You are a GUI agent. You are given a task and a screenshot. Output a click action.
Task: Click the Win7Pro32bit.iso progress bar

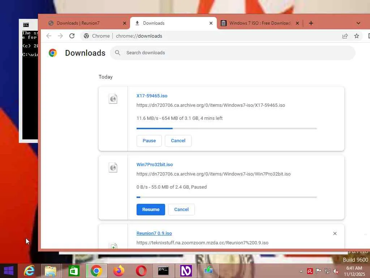[x=227, y=197]
